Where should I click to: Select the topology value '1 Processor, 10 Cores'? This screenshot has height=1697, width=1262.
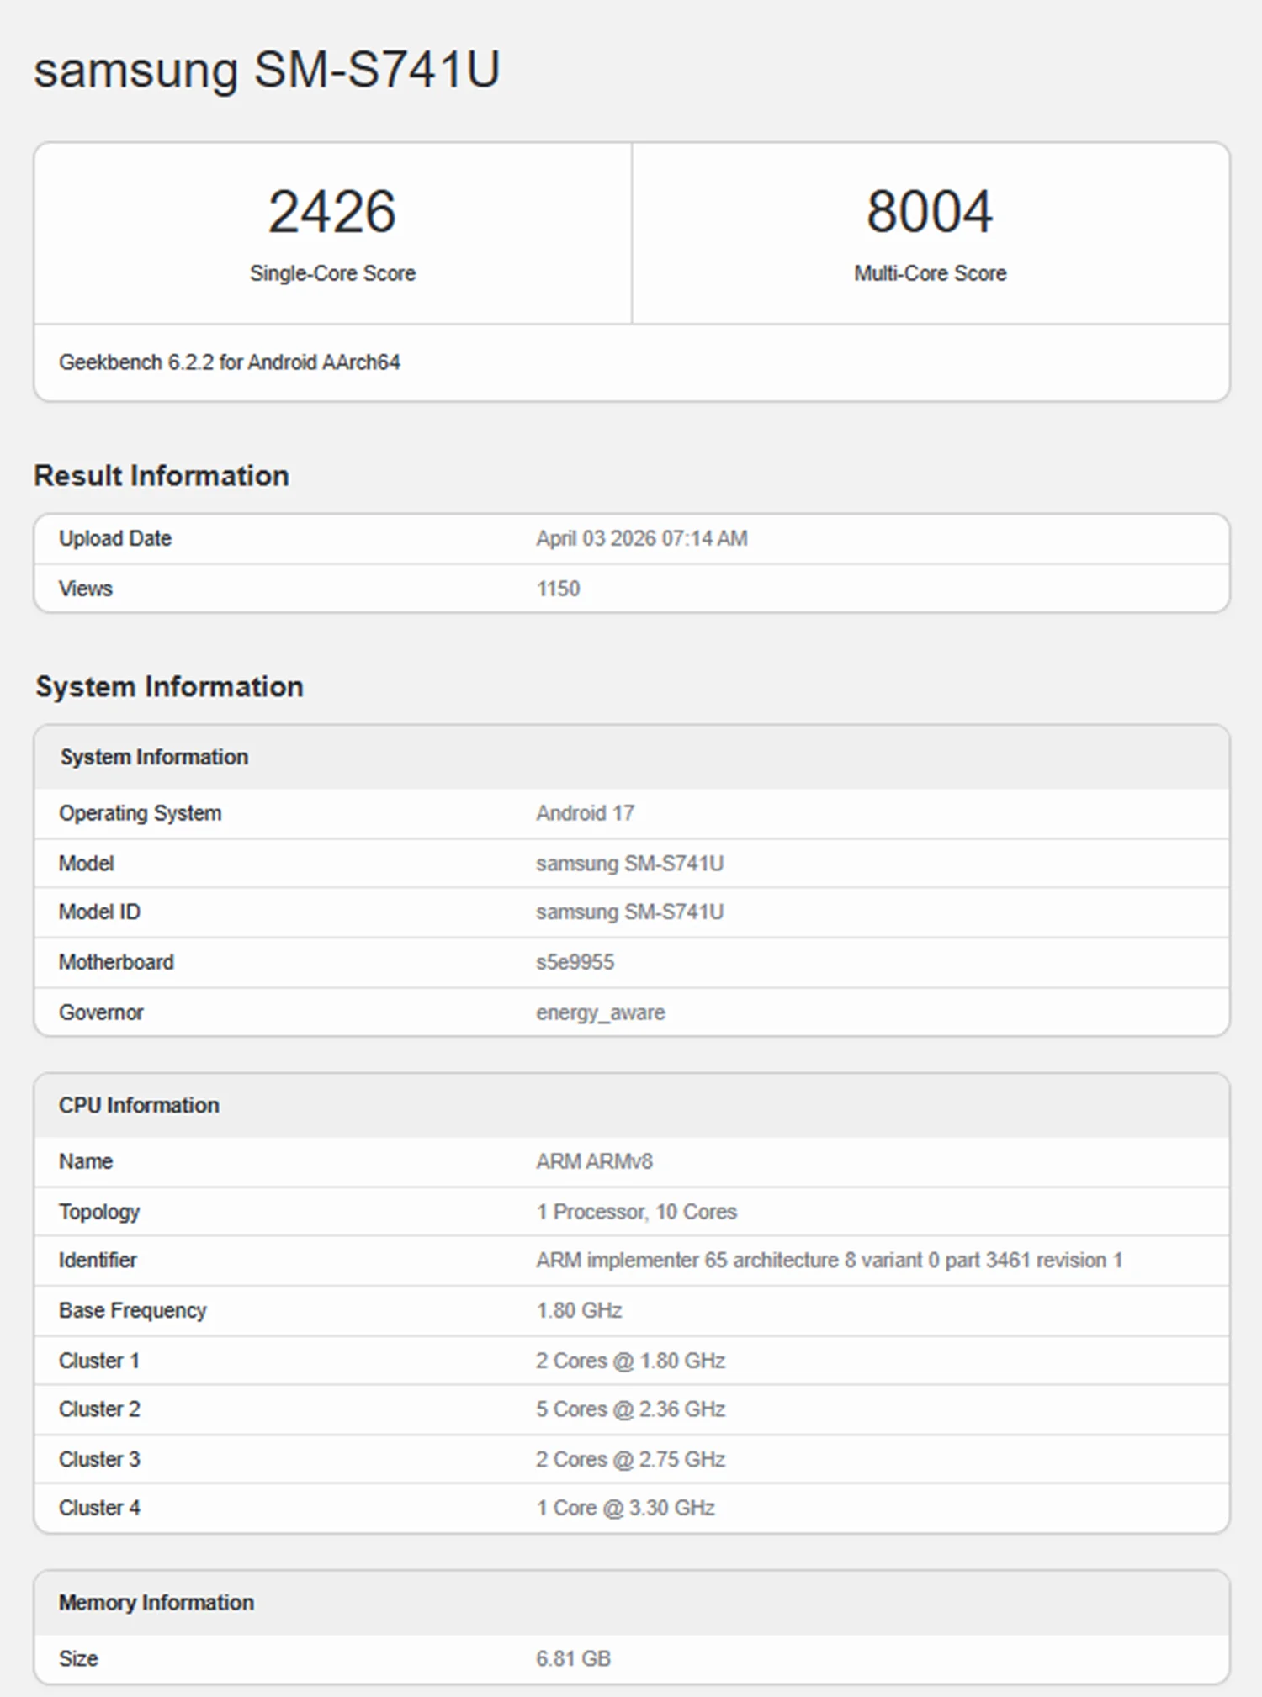click(x=637, y=1212)
